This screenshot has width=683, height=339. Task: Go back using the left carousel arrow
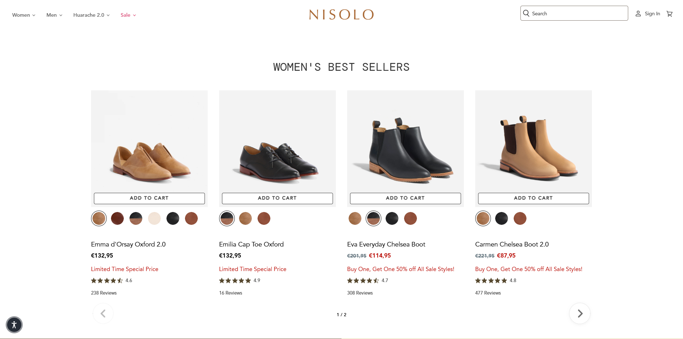103,313
